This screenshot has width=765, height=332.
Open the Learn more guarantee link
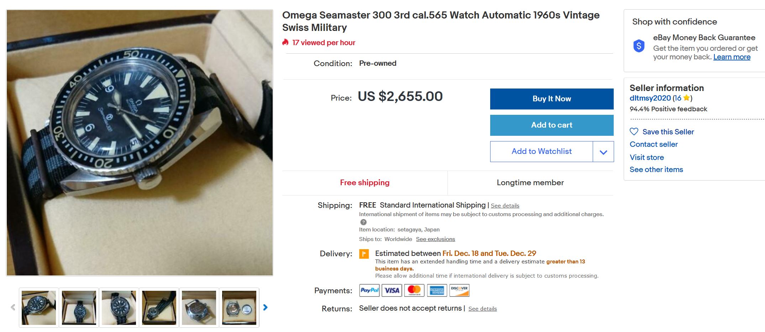point(732,57)
